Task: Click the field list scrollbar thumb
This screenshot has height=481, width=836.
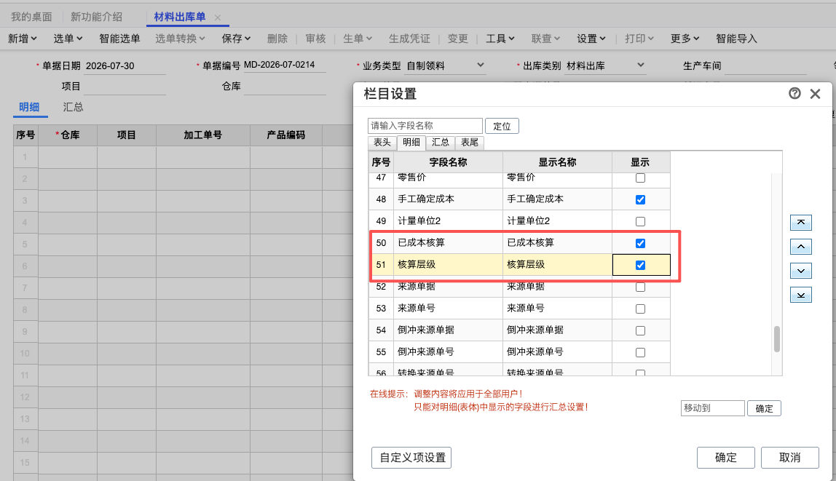Action: pos(777,339)
